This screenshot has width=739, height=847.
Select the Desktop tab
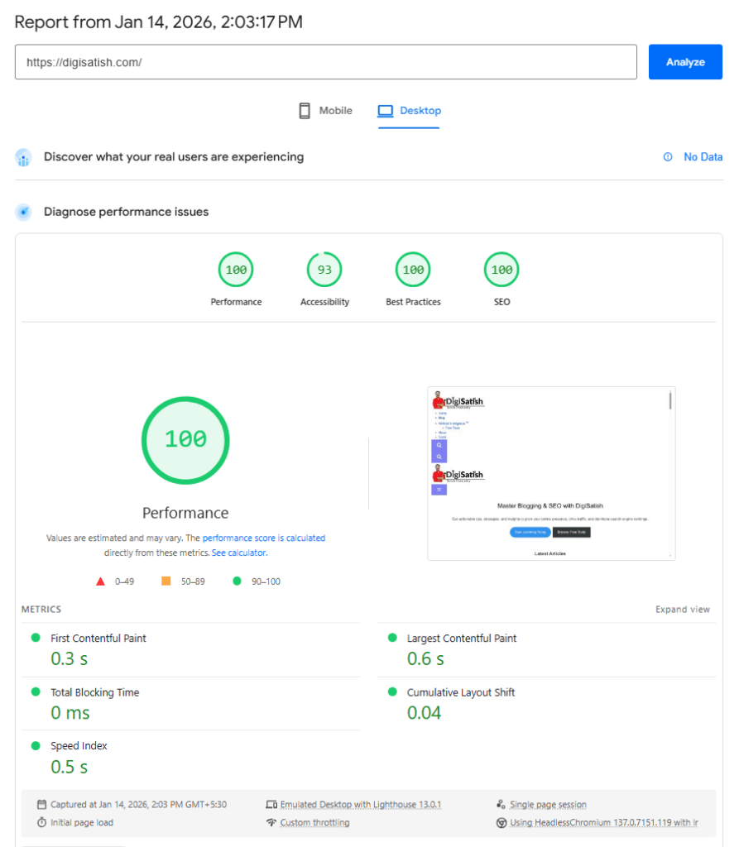[410, 111]
